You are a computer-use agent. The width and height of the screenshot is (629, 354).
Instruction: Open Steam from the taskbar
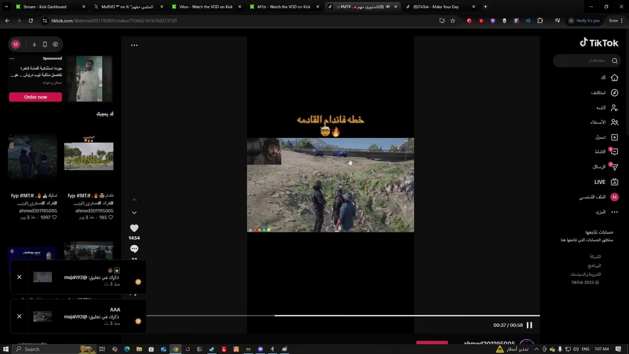pyautogui.click(x=212, y=349)
